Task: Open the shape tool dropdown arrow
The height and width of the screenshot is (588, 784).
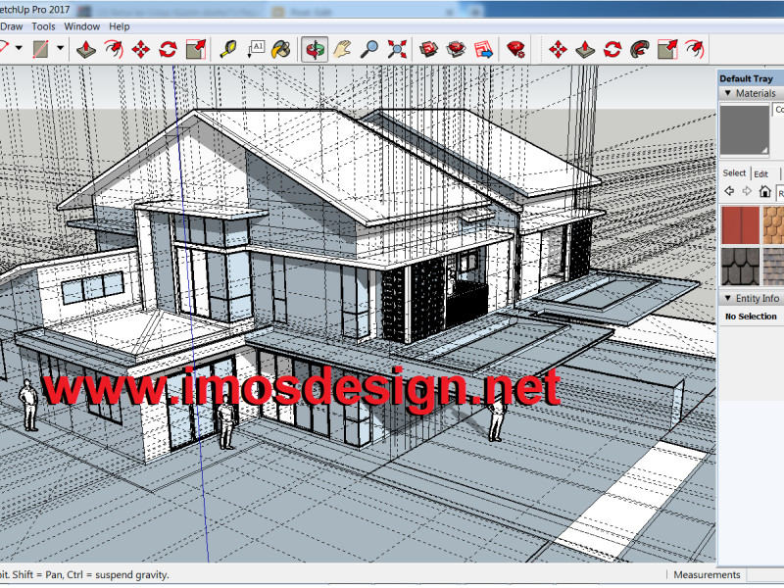Action: (60, 48)
